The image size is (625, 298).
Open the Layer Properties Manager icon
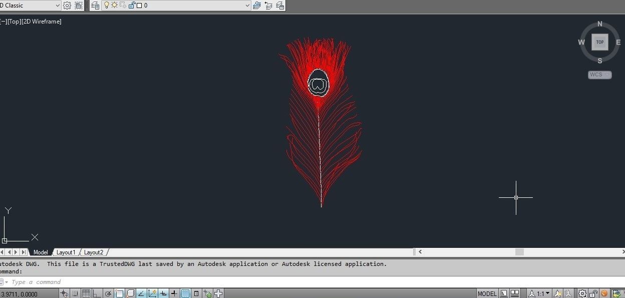point(95,6)
